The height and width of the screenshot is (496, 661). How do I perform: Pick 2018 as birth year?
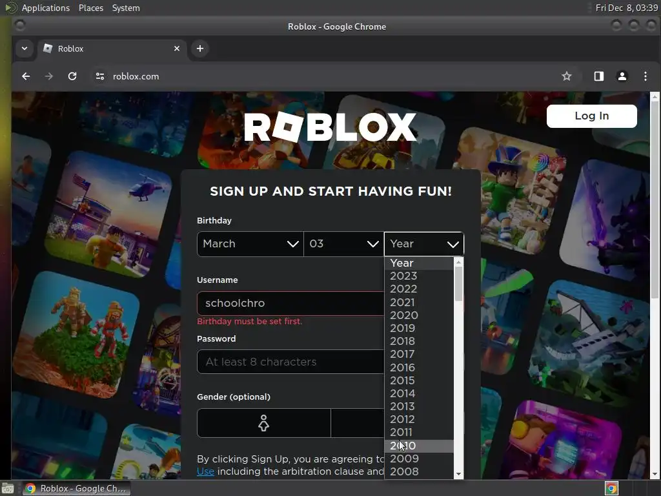pyautogui.click(x=419, y=341)
